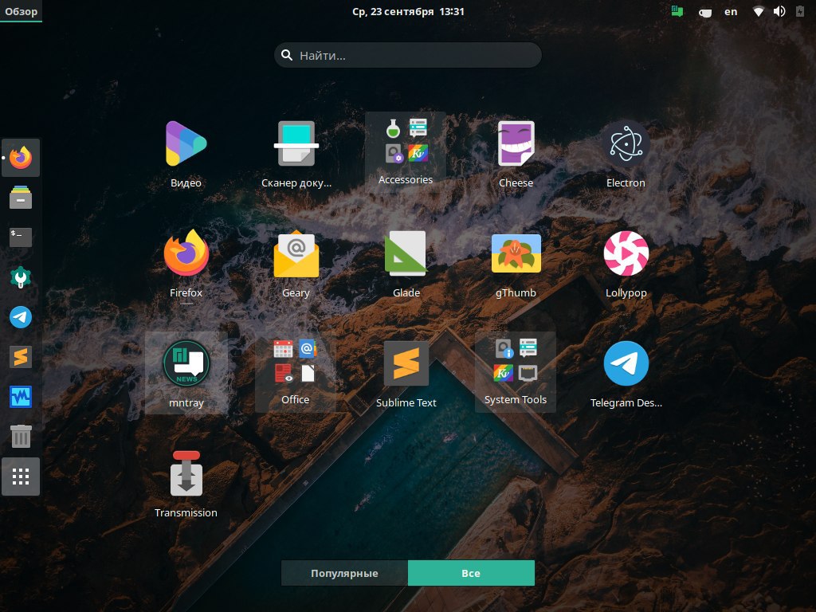This screenshot has height=612, width=816.
Task: Click the caffeine cup tray icon
Action: [704, 12]
